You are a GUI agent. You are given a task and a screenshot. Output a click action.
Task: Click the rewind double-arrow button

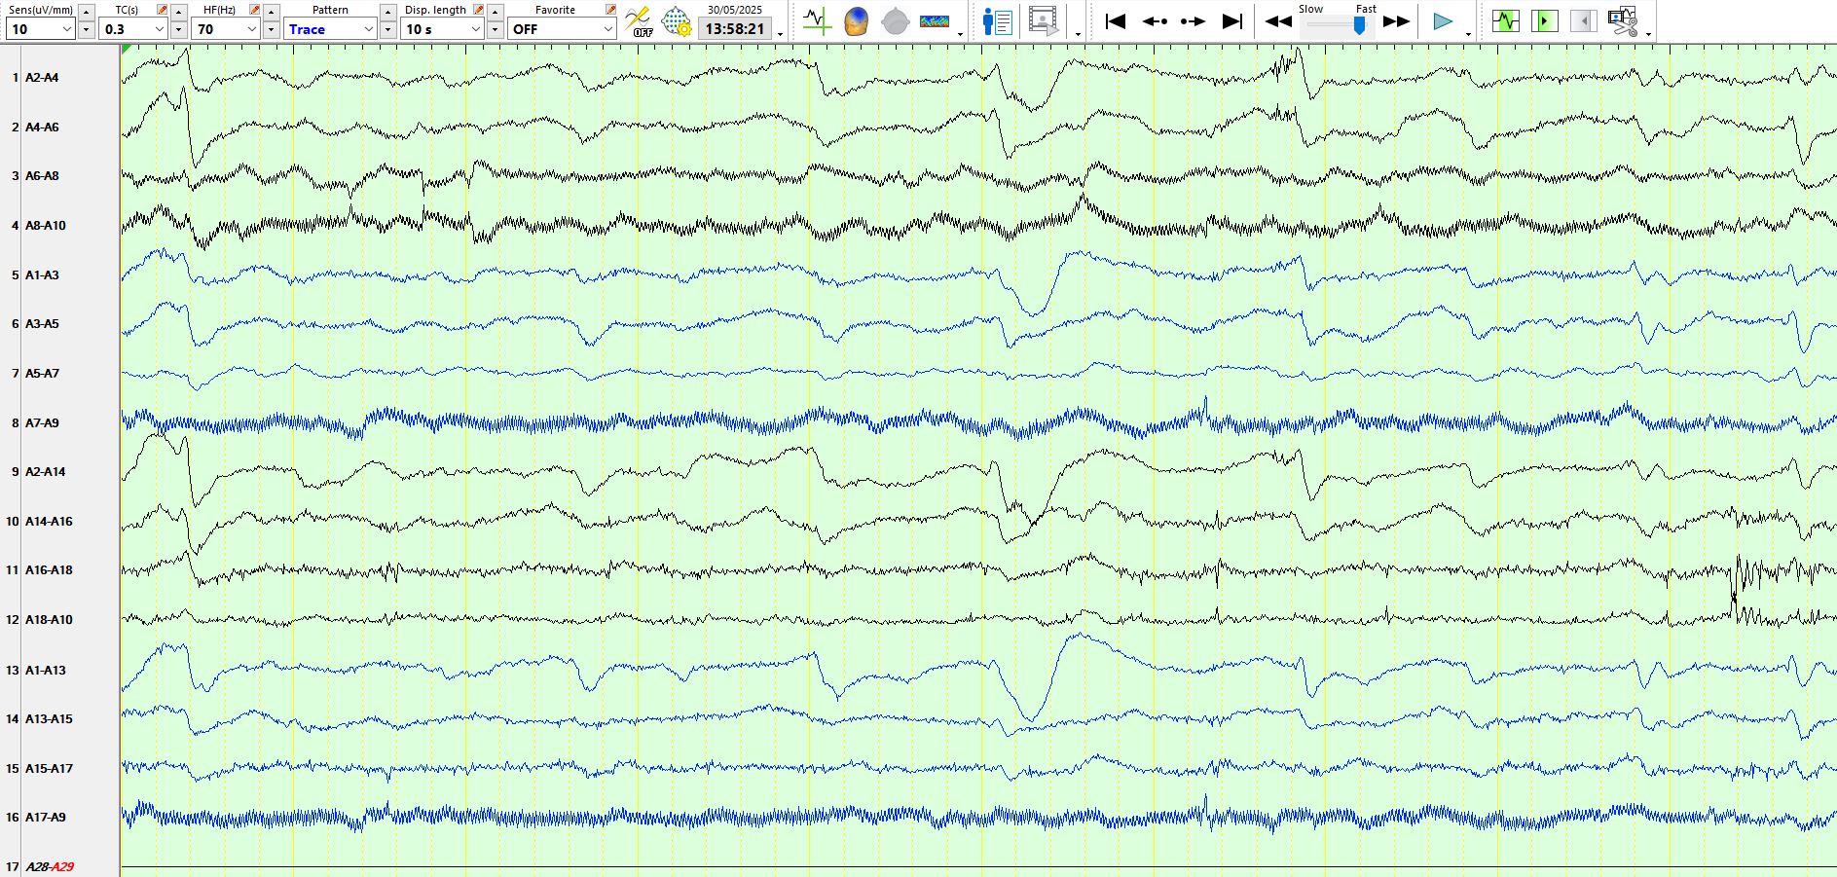[1278, 21]
